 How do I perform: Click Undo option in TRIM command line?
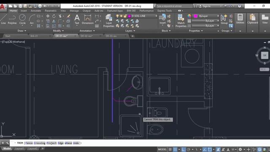76,143
